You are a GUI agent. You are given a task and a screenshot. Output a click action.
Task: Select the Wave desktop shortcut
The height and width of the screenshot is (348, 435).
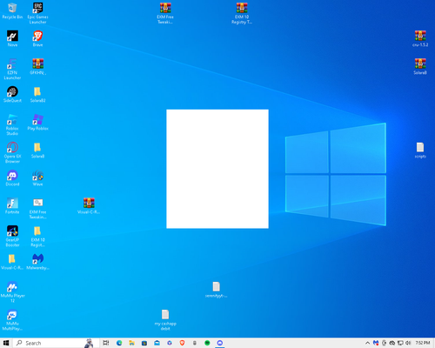[37, 177]
